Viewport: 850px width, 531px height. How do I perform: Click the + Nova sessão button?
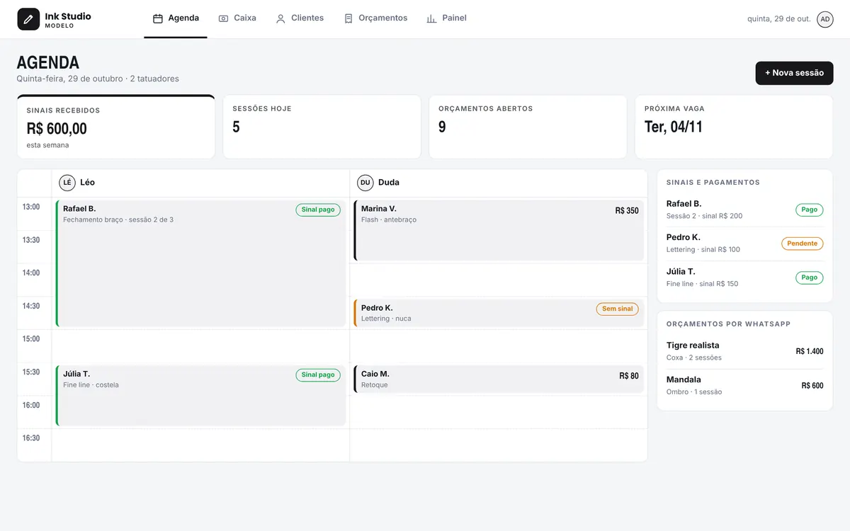(794, 73)
